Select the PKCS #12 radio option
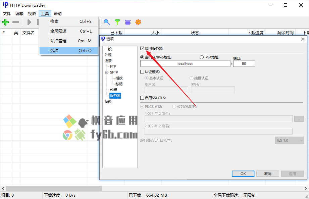309x199 pixels. click(142, 107)
